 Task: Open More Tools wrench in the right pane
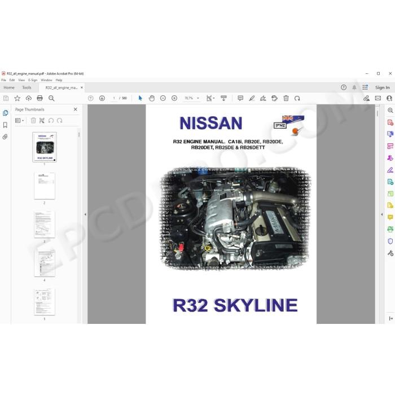(390, 253)
